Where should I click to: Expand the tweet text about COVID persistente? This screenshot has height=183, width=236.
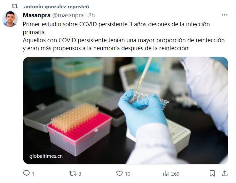124,36
